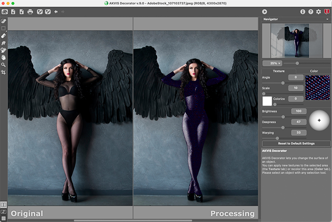Image resolution: width=332 pixels, height=222 pixels.
Task: Toggle the middle view mode button
Action: tap(3, 212)
